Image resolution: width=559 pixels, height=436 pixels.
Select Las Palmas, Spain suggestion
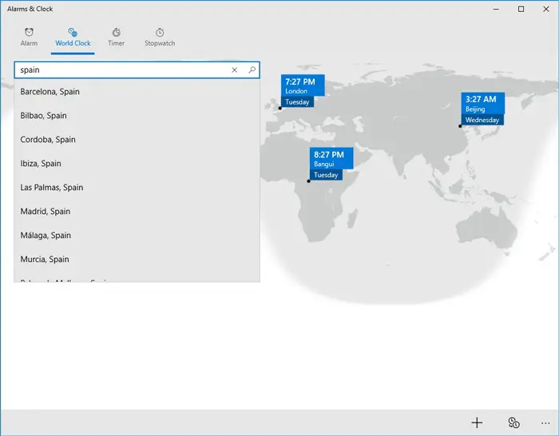coord(137,187)
